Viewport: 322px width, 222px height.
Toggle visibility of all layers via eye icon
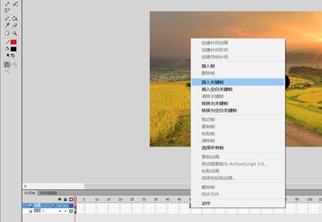pyautogui.click(x=60, y=199)
